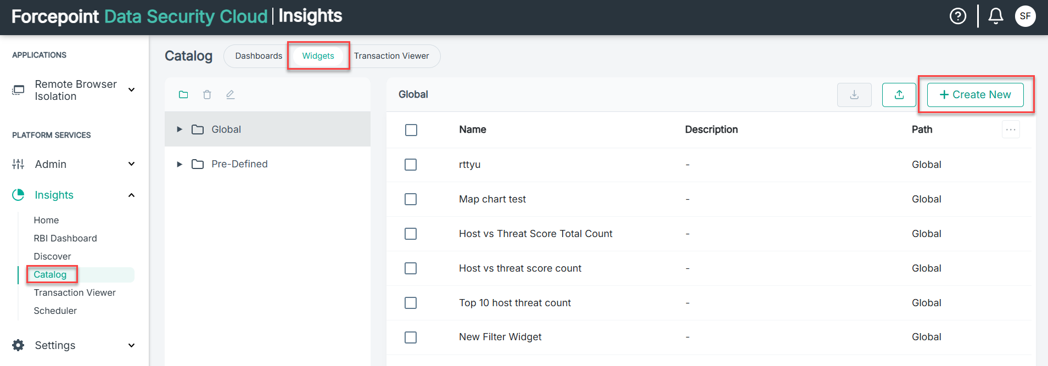Screen dimensions: 1048x366
Task: Check the Map chart test checkbox
Action: 411,199
